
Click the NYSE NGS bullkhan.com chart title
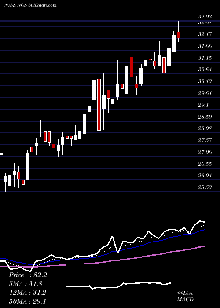pos(30,5)
